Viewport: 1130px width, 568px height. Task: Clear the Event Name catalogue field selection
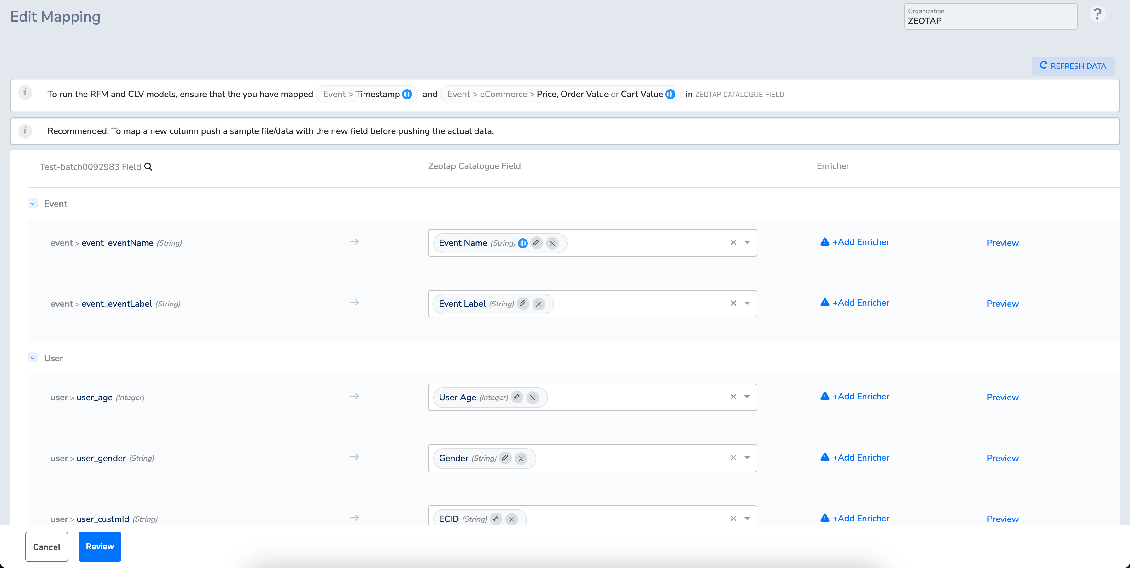point(733,242)
